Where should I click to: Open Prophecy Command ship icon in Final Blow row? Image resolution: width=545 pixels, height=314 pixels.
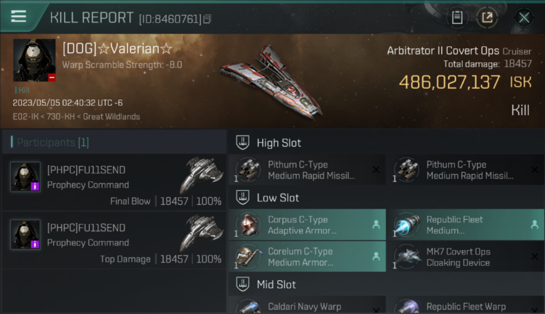pos(201,175)
